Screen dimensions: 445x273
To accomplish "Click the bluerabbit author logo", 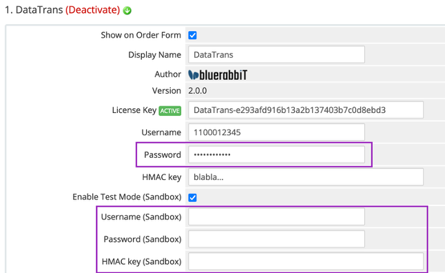I will (218, 74).
